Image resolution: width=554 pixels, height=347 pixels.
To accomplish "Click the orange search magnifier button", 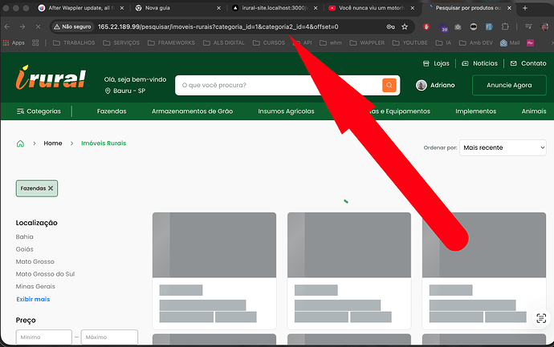I will point(389,85).
